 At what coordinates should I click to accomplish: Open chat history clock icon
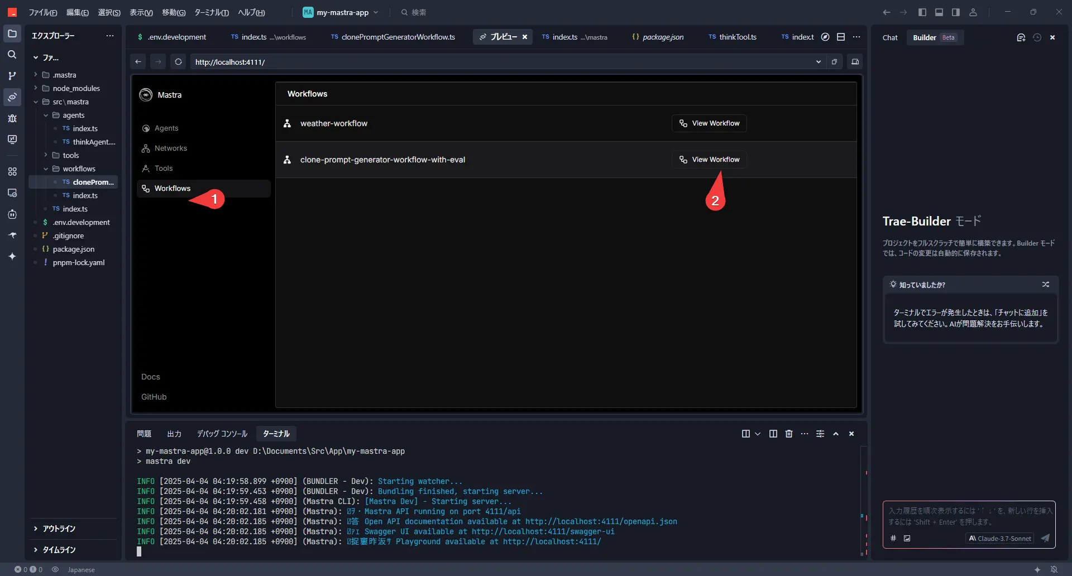[1037, 37]
